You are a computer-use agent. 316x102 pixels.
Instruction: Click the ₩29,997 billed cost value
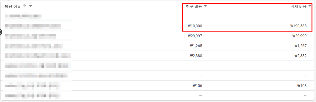click(195, 36)
